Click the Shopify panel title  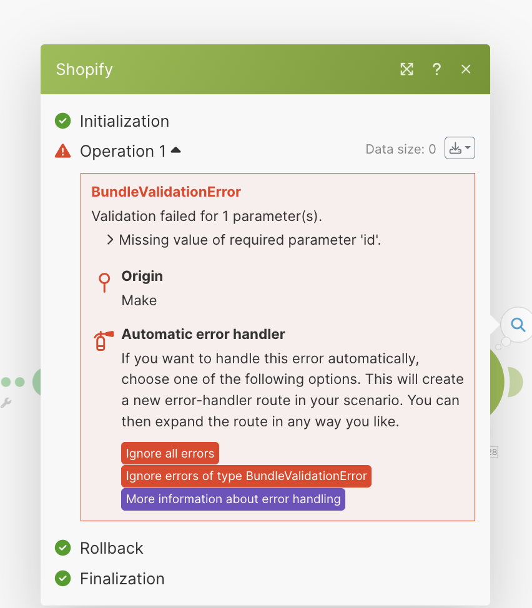pyautogui.click(x=84, y=70)
